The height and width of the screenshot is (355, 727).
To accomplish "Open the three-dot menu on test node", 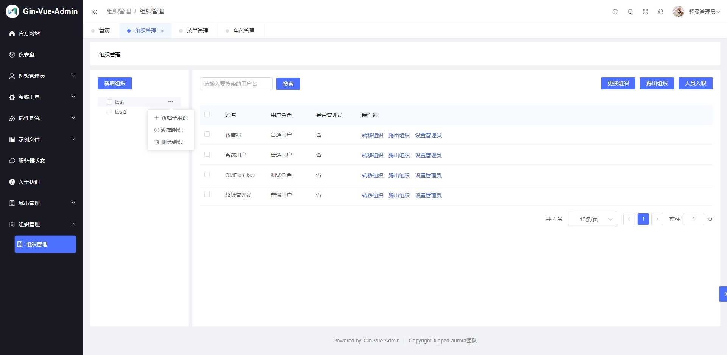I will tap(171, 102).
